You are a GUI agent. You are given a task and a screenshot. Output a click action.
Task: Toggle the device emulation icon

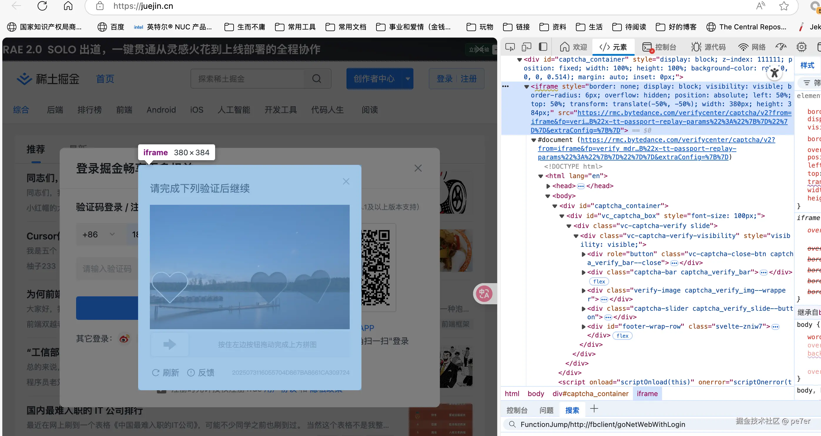pos(526,47)
